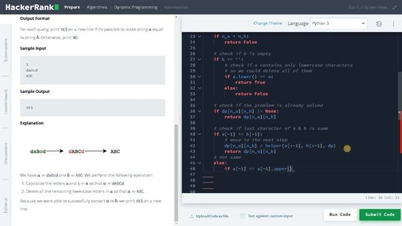Place cursor on line 46 upper() code
The height and width of the screenshot is (226, 402).
259,169
